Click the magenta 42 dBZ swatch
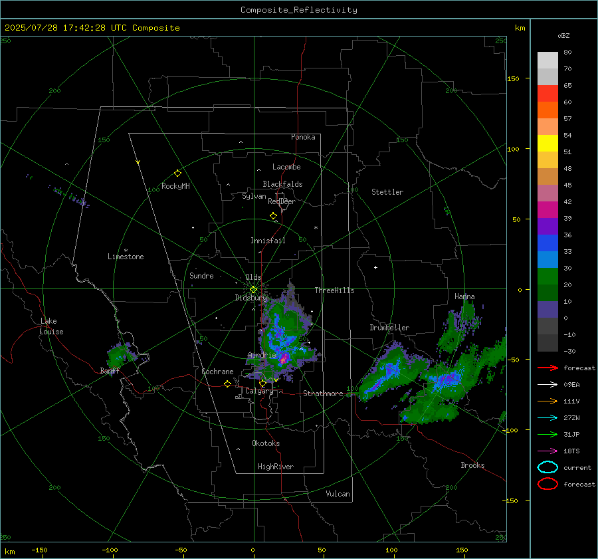This screenshot has width=598, height=559. point(548,209)
